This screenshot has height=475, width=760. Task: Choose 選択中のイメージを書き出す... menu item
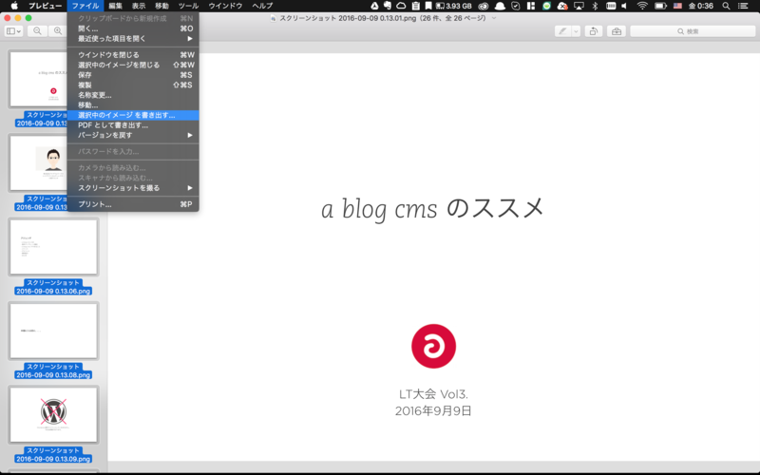(133, 115)
